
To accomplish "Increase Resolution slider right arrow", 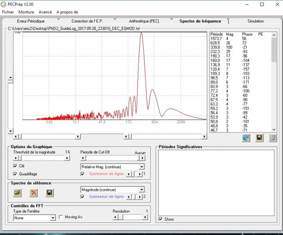I will click(x=145, y=217).
